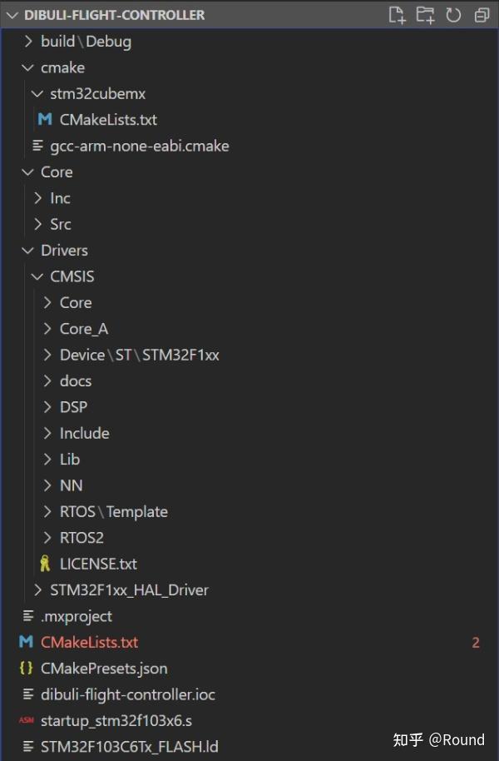Click the JSON icon beside CMakePresets.json
Screen dimensions: 499x761
click(x=27, y=668)
